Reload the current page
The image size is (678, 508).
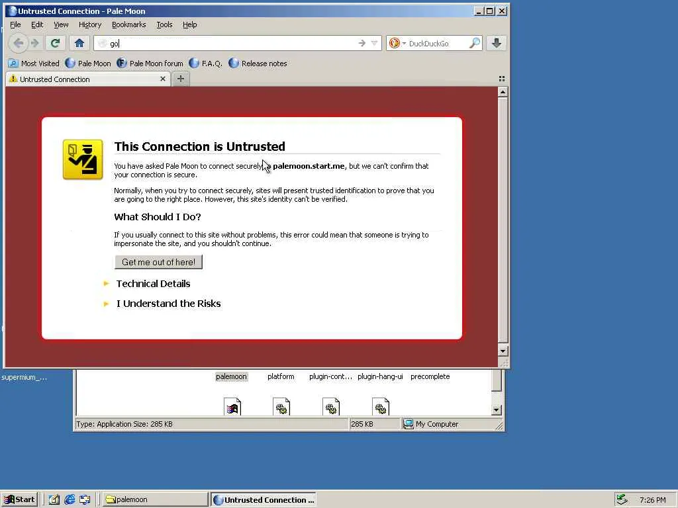coord(55,43)
